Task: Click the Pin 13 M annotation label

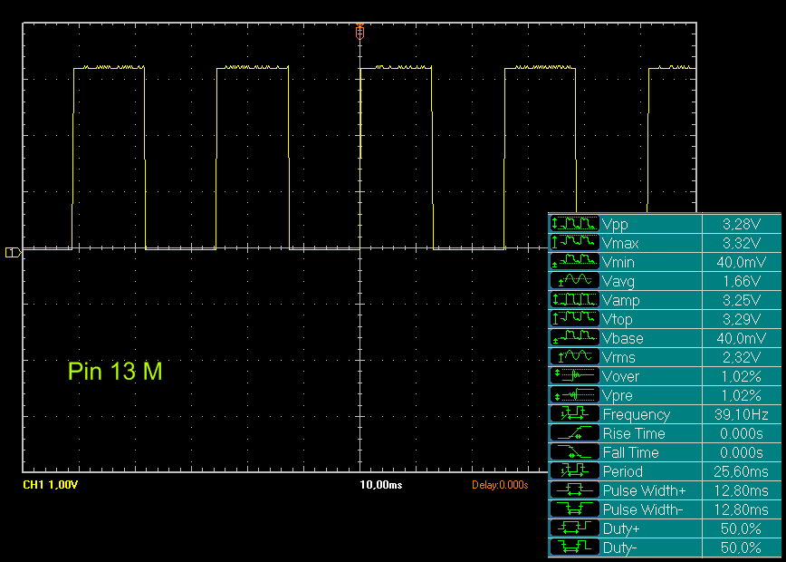Action: coord(115,372)
